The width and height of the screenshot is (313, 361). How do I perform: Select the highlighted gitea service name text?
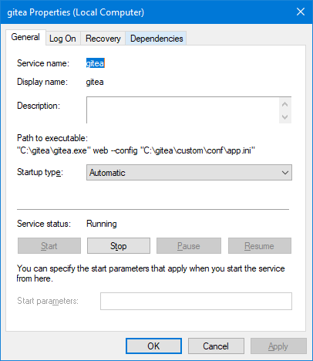96,63
